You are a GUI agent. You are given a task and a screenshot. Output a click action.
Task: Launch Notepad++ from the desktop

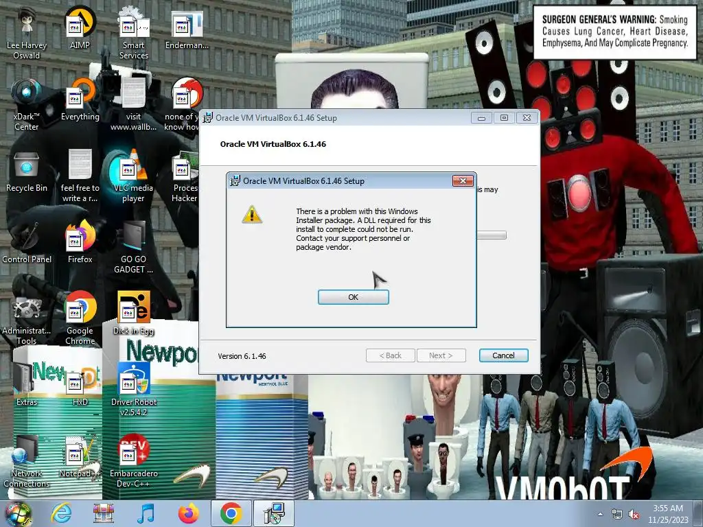(80, 456)
